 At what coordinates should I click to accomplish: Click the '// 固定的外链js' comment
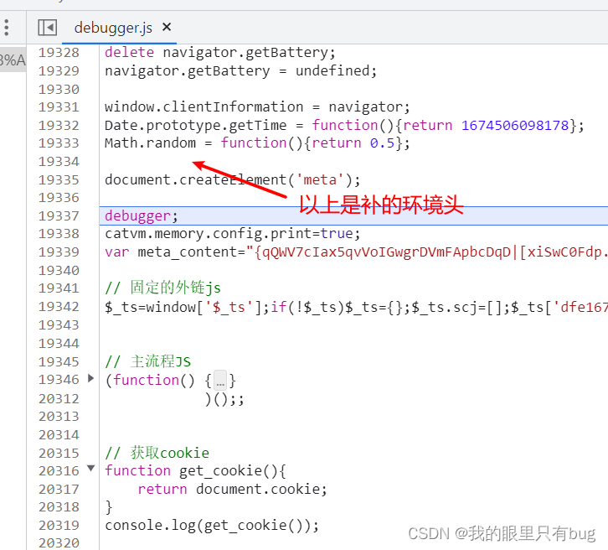coord(162,288)
